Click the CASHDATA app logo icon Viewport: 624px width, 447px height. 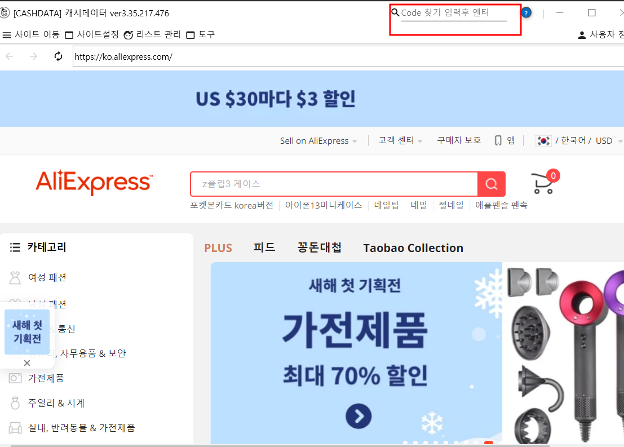(x=5, y=13)
